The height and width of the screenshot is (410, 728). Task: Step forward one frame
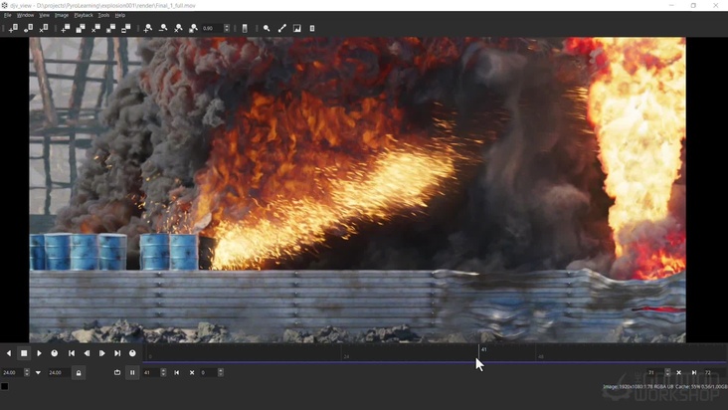pyautogui.click(x=101, y=353)
